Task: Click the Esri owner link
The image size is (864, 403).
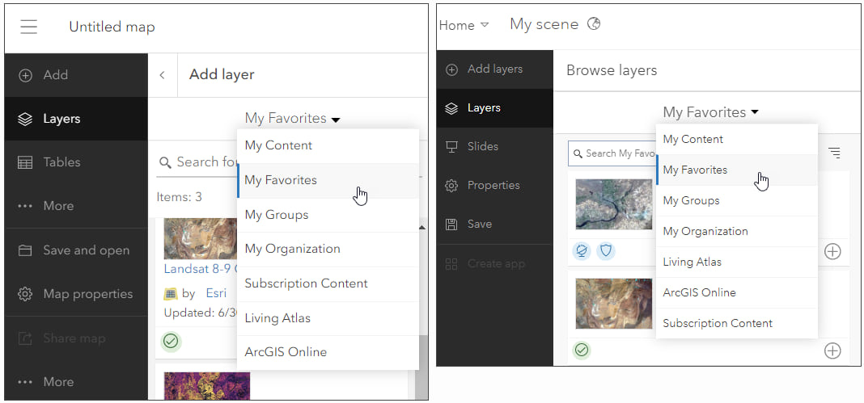Action: coord(216,293)
